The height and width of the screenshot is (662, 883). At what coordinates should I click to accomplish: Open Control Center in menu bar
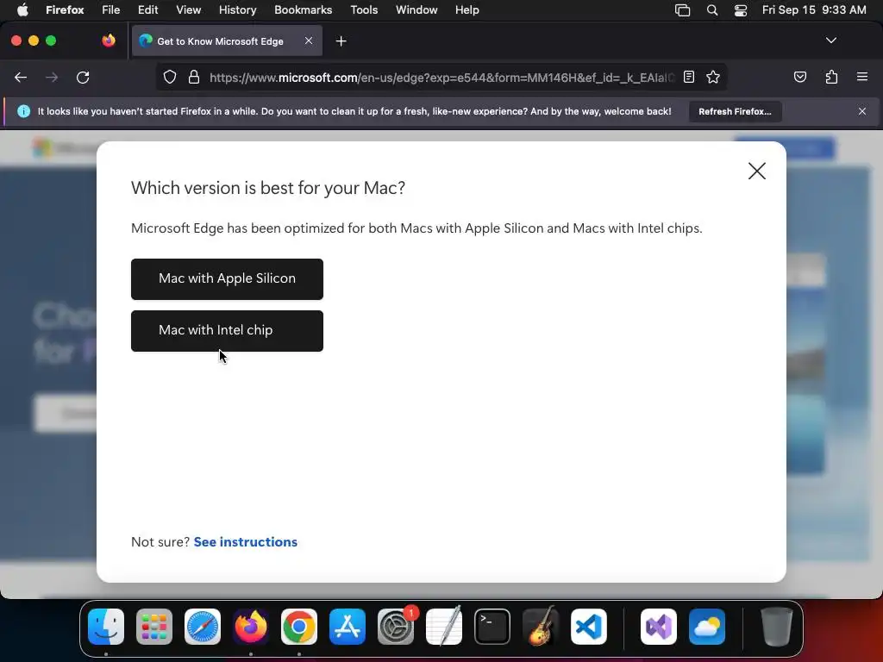(x=741, y=10)
